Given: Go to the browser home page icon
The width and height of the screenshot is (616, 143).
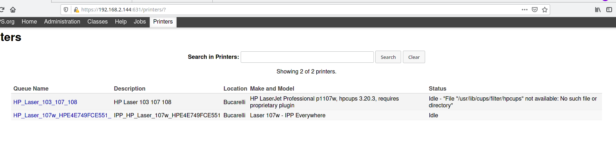Looking at the screenshot, I should click(x=13, y=10).
